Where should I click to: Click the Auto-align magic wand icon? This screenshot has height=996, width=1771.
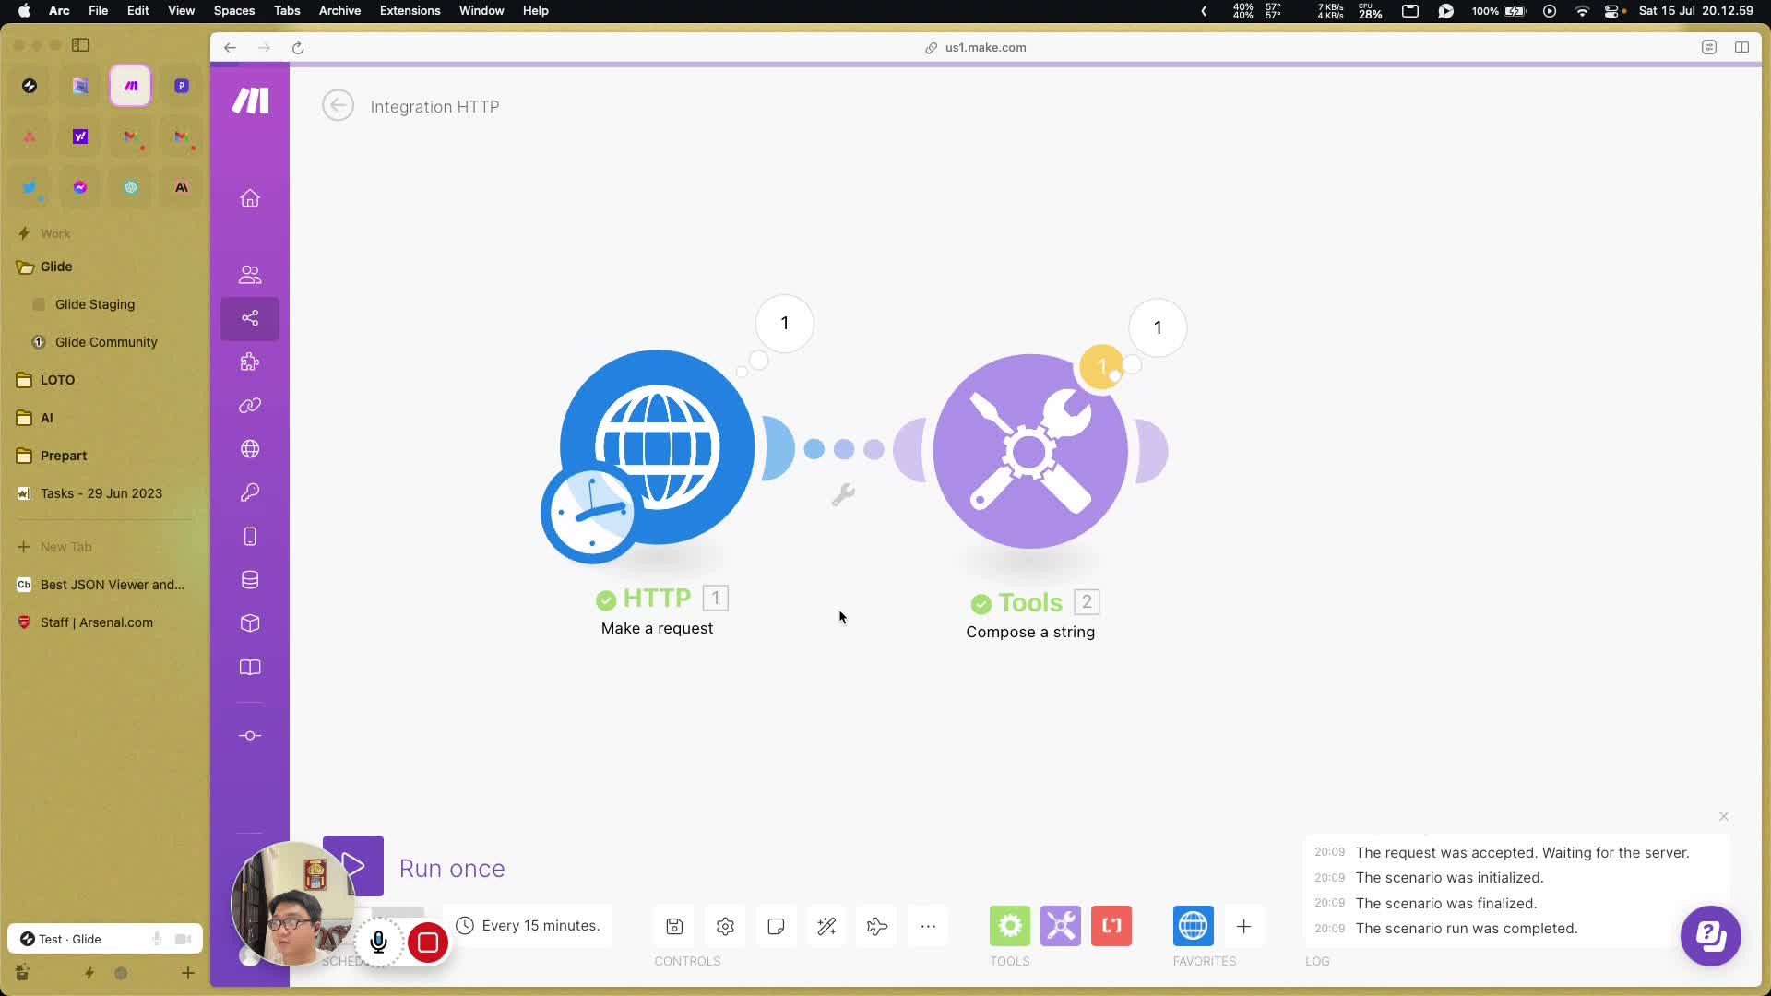click(826, 926)
